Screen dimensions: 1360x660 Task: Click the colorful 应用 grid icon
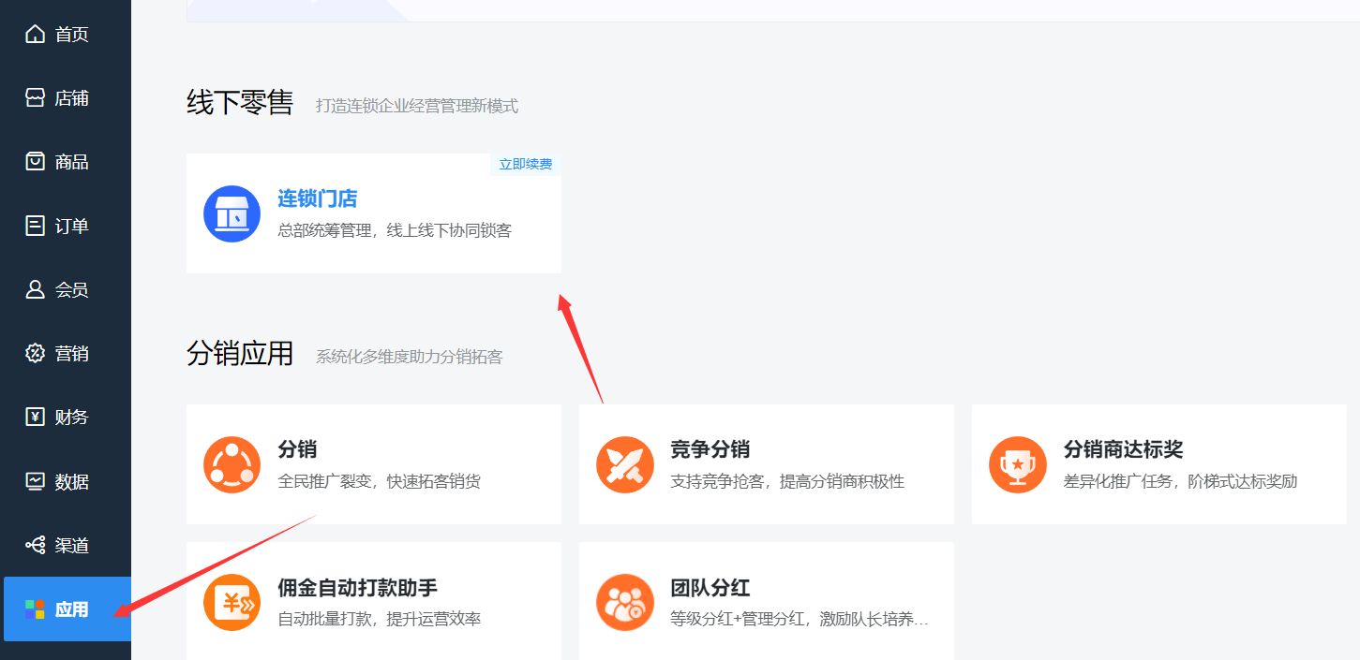click(35, 609)
